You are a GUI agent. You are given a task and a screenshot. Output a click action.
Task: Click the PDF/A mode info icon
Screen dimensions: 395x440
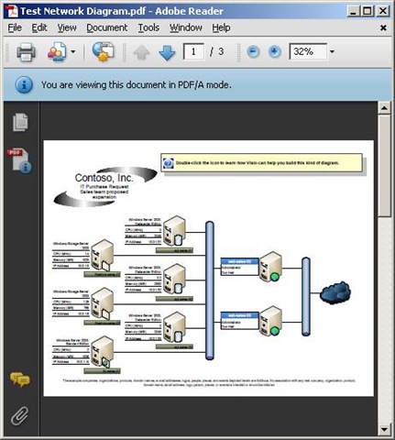(x=24, y=84)
